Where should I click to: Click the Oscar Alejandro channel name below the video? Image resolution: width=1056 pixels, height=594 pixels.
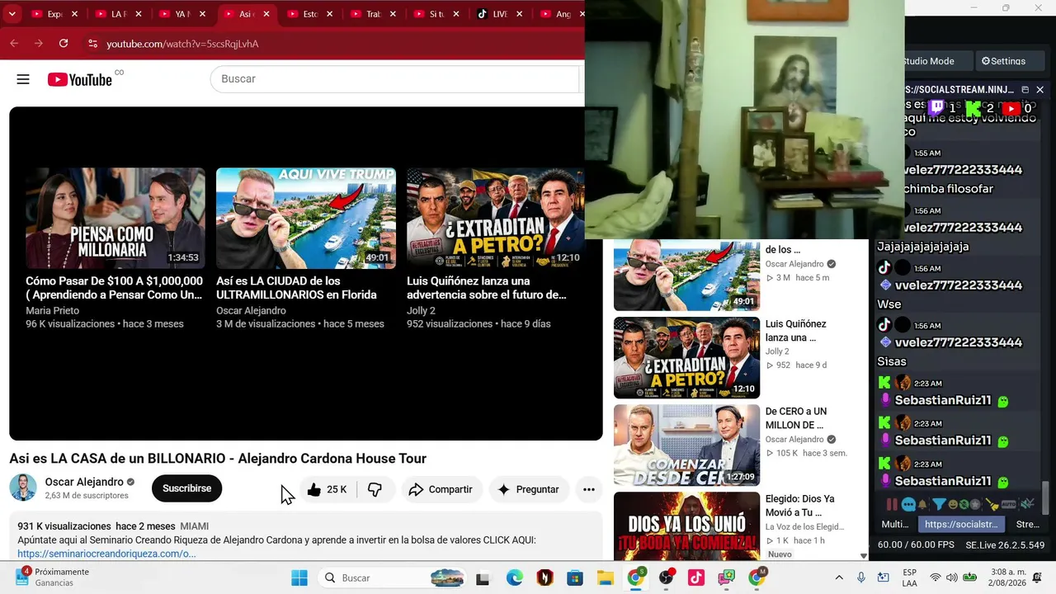[x=84, y=482]
